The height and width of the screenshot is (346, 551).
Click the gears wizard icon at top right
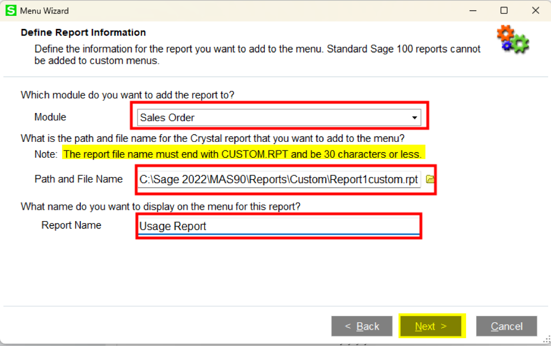click(x=513, y=39)
